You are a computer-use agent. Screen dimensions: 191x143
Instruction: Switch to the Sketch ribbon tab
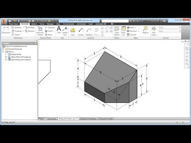[x=34, y=24]
